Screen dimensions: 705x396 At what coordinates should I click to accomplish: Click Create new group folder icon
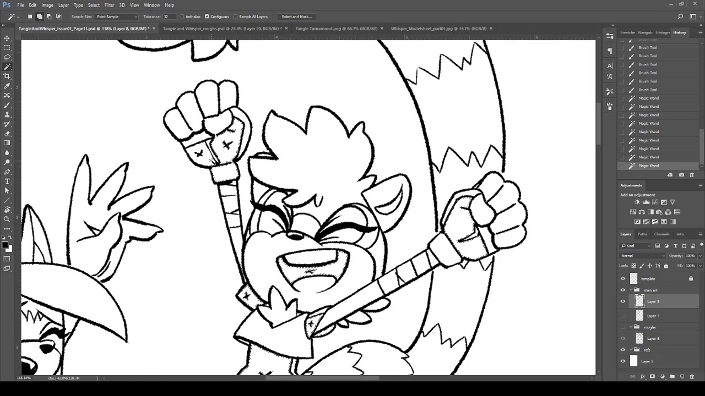pos(672,377)
